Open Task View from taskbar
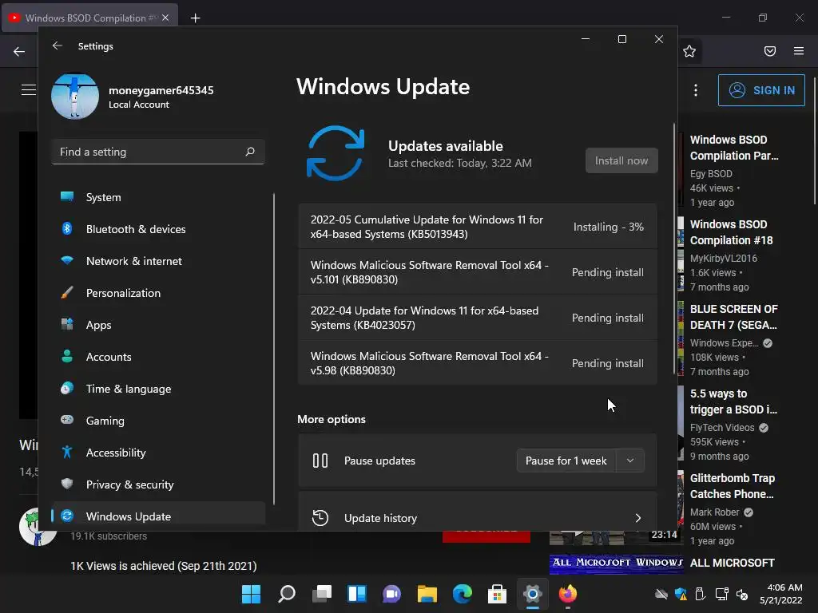Viewport: 818px width, 613px height. (x=322, y=594)
